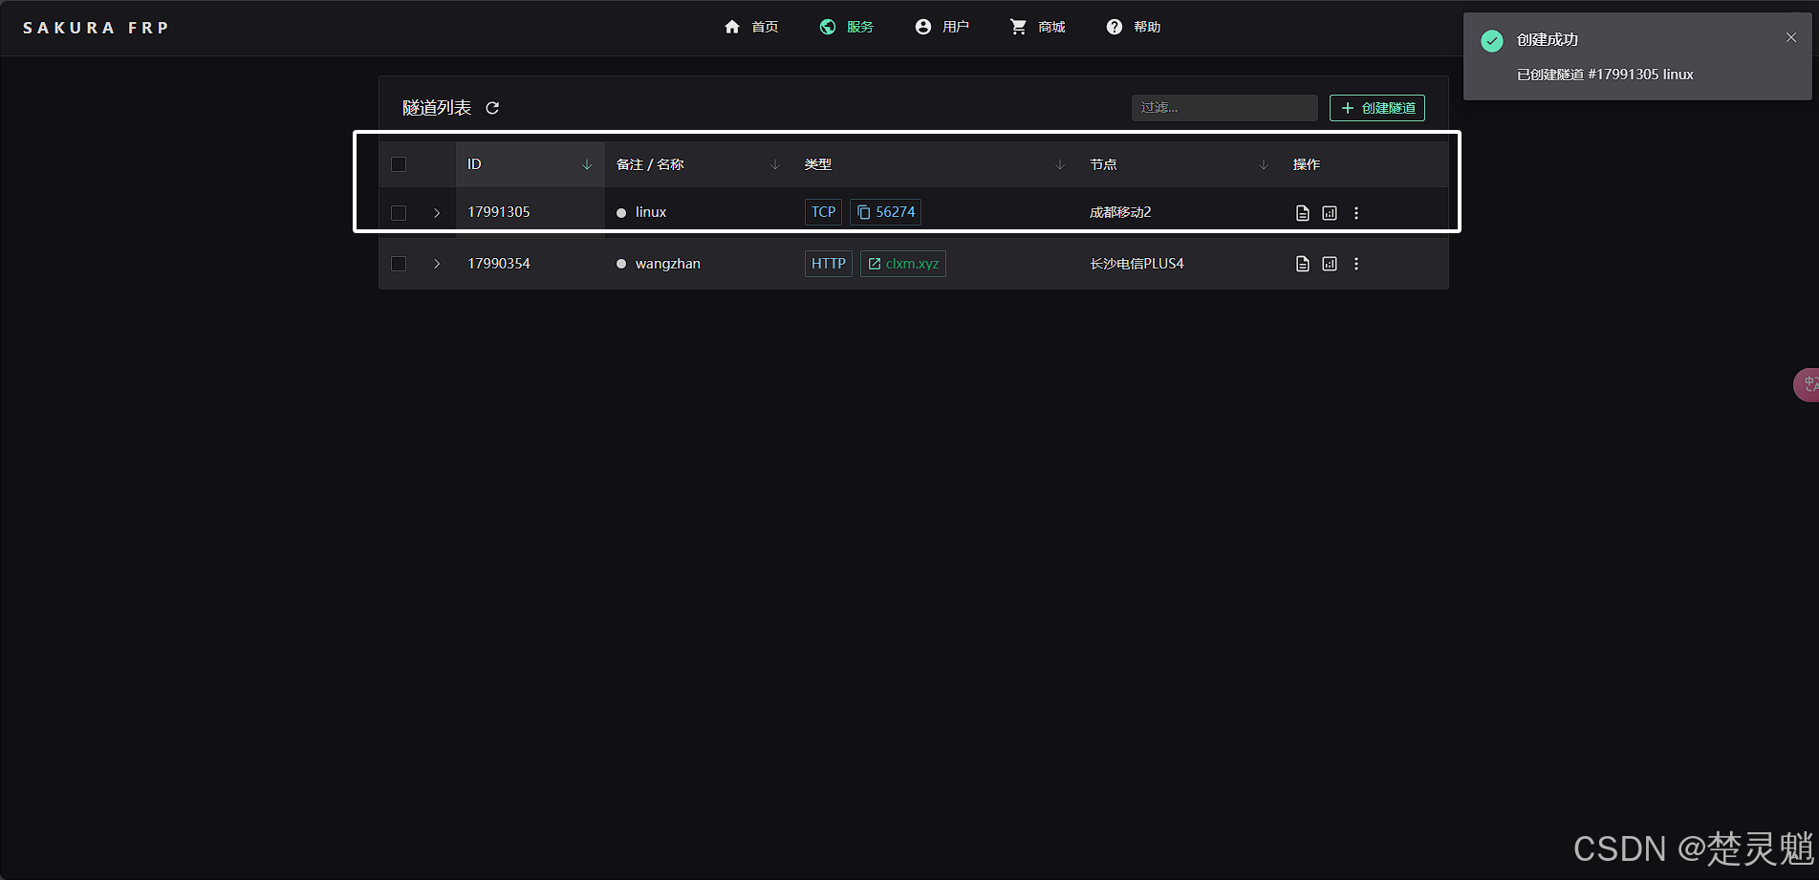1819x880 pixels.
Task: Click the 隧道列表 heading
Action: click(437, 108)
